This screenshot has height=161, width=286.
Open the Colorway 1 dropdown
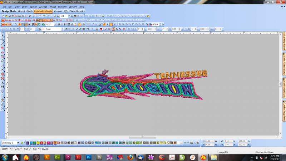coord(18,143)
